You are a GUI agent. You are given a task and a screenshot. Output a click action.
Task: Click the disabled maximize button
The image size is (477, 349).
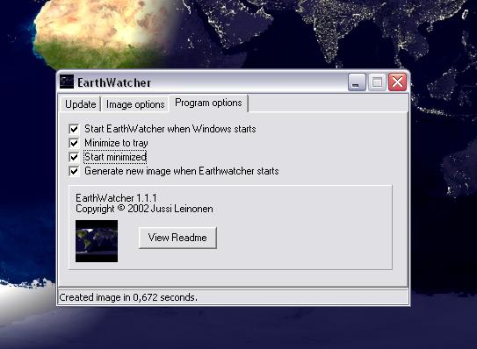point(377,82)
